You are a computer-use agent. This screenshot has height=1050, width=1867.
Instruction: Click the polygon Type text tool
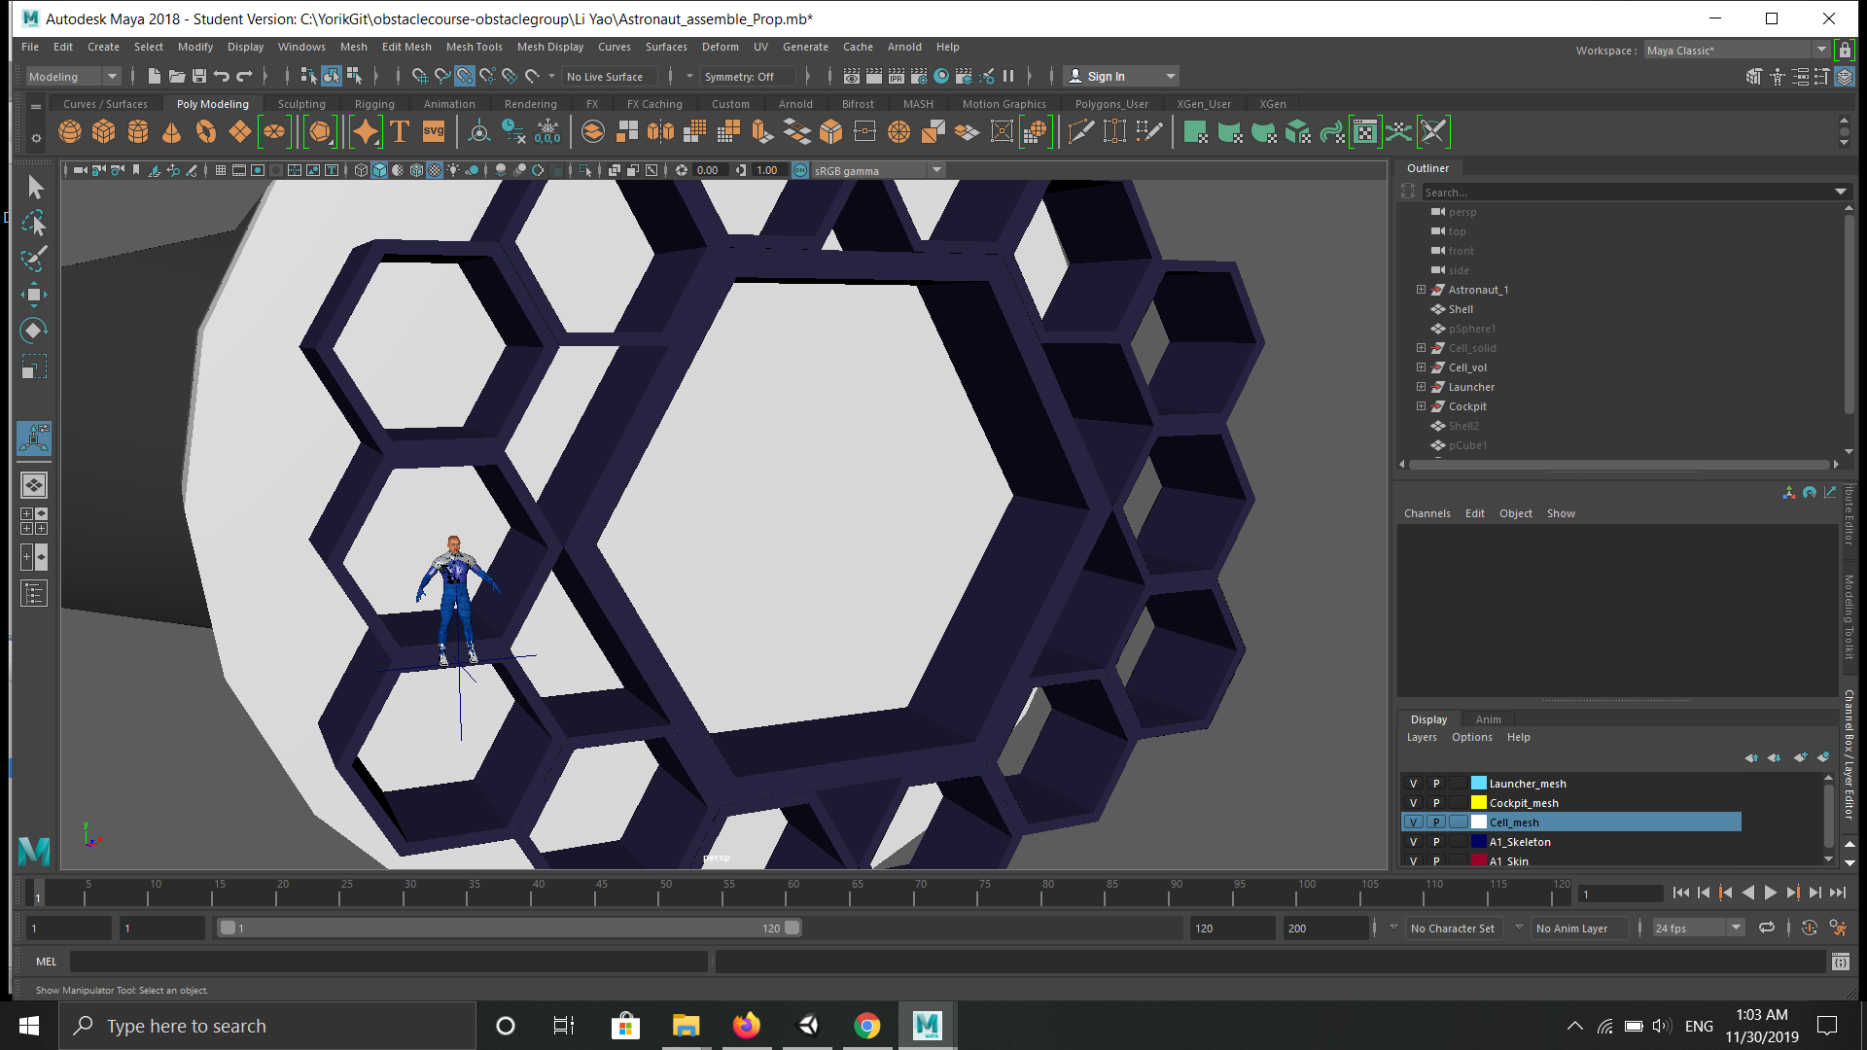pos(400,131)
